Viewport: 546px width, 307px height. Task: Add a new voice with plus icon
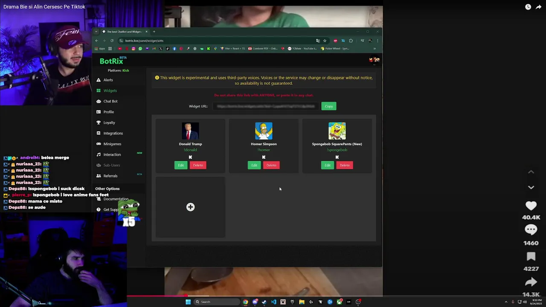190,207
